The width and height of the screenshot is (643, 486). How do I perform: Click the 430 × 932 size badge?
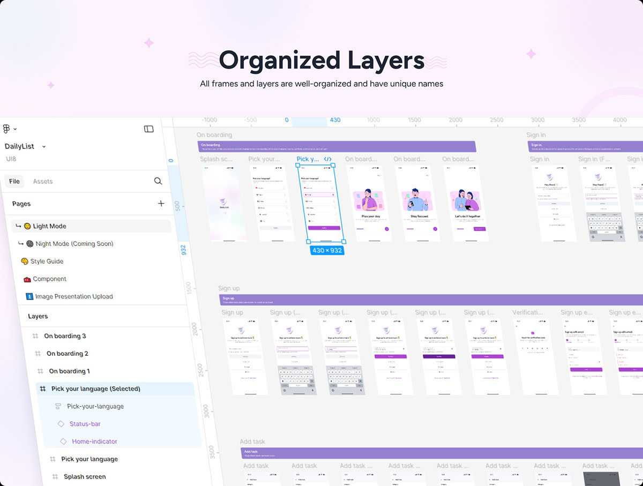pos(326,250)
